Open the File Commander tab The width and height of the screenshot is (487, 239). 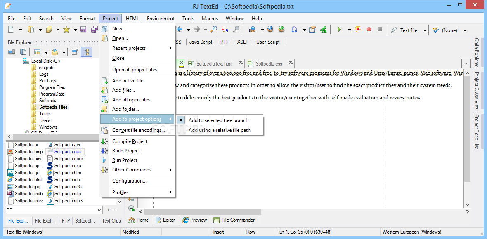(234, 220)
